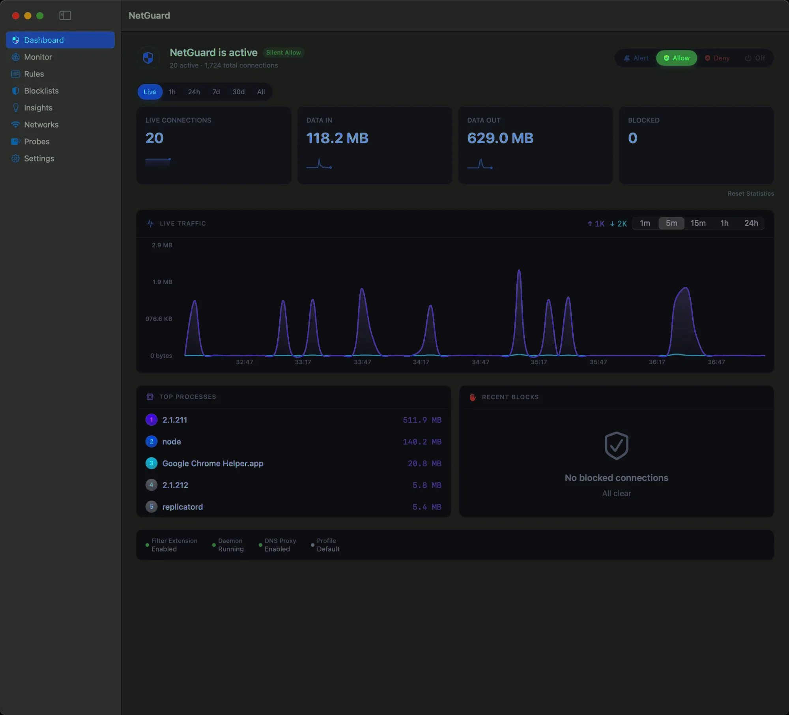The width and height of the screenshot is (789, 715).
Task: Click the Monitor globe icon in sidebar
Action: tap(16, 57)
